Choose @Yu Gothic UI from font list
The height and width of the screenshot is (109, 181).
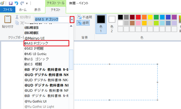(46, 101)
